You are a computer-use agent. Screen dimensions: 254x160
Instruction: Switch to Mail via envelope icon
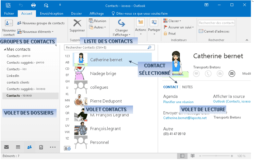(7, 147)
